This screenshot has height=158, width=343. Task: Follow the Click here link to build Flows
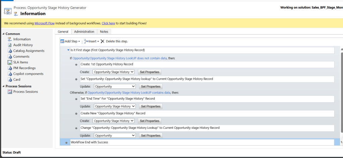[x=108, y=23]
